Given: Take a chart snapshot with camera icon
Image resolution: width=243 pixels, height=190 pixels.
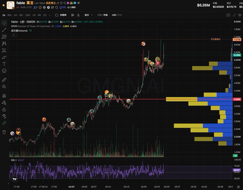Looking at the screenshot, I should (228, 15).
